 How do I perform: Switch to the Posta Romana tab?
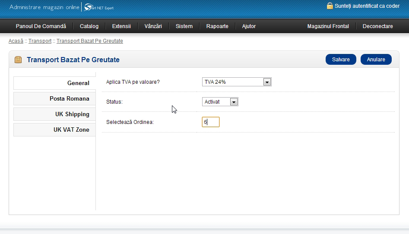[54, 99]
